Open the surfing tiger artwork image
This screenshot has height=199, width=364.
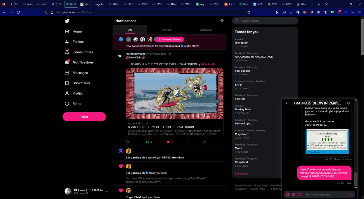175,94
